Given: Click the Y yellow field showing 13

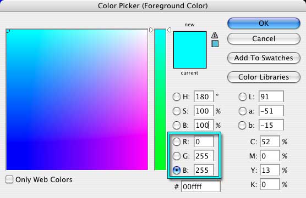Looking at the screenshot, I should click(270, 170).
